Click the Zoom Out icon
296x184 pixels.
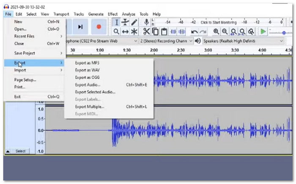225,32
